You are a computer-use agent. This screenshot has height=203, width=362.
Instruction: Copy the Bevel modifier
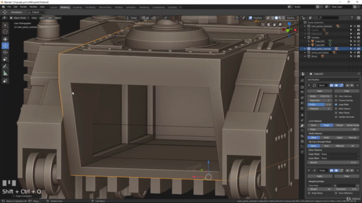click(x=347, y=91)
